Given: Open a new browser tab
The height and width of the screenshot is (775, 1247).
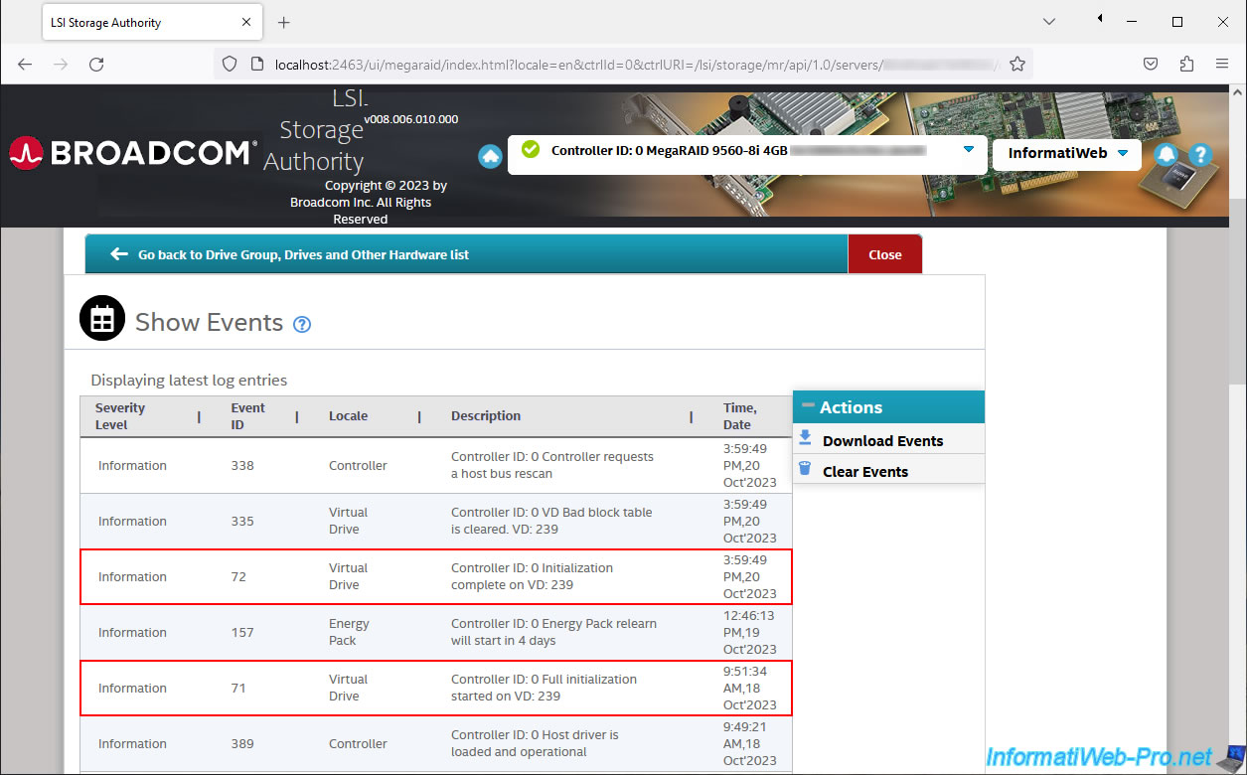Looking at the screenshot, I should click(x=283, y=22).
